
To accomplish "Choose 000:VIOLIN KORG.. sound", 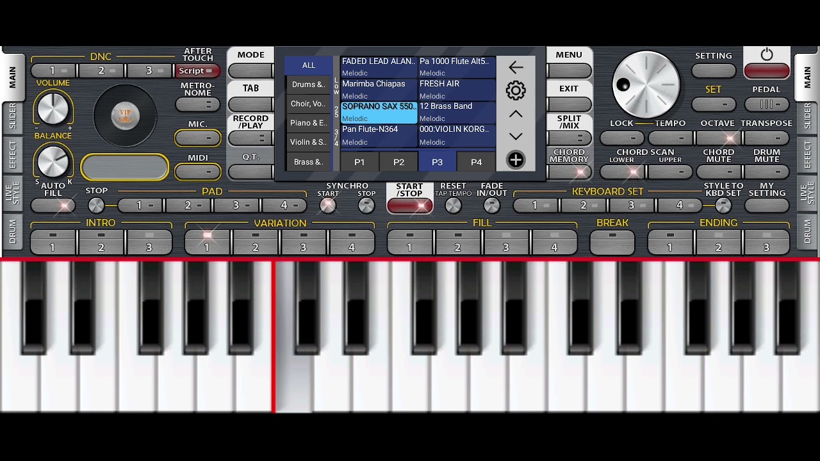I will (457, 135).
